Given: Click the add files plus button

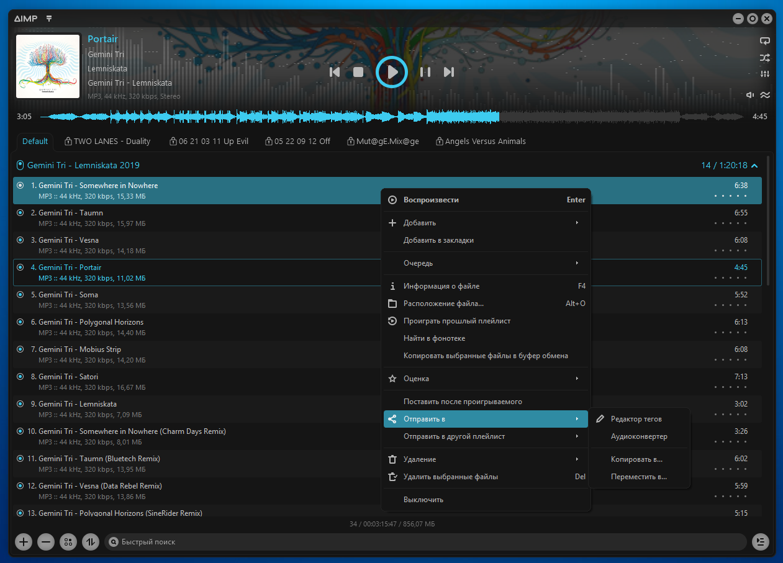Looking at the screenshot, I should (x=24, y=542).
